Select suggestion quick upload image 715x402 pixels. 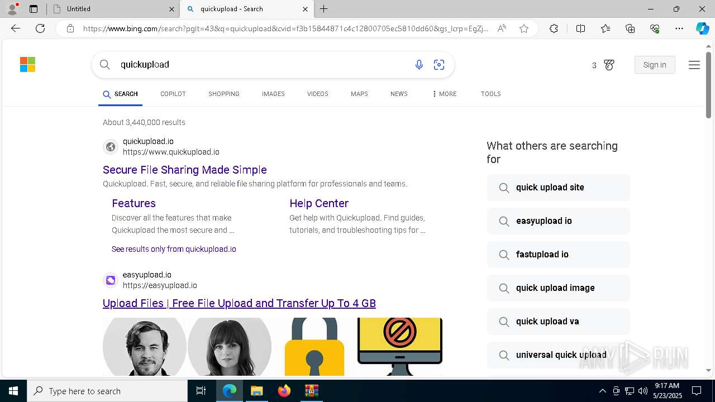click(x=558, y=288)
